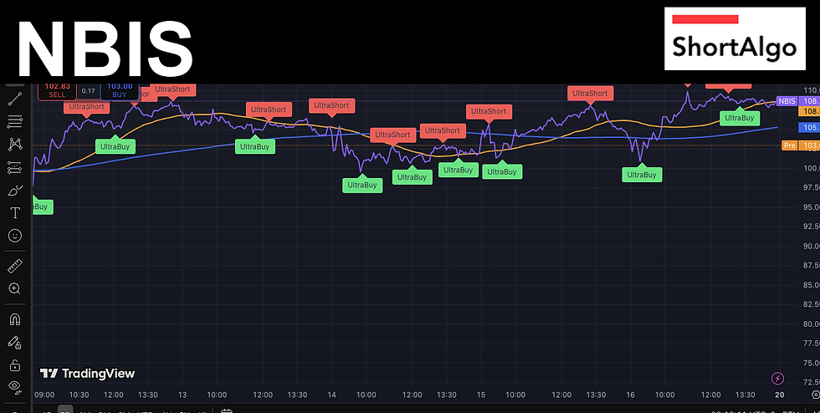
Task: Toggle Stay in Drawing Mode pencil-lock
Action: [x=15, y=343]
